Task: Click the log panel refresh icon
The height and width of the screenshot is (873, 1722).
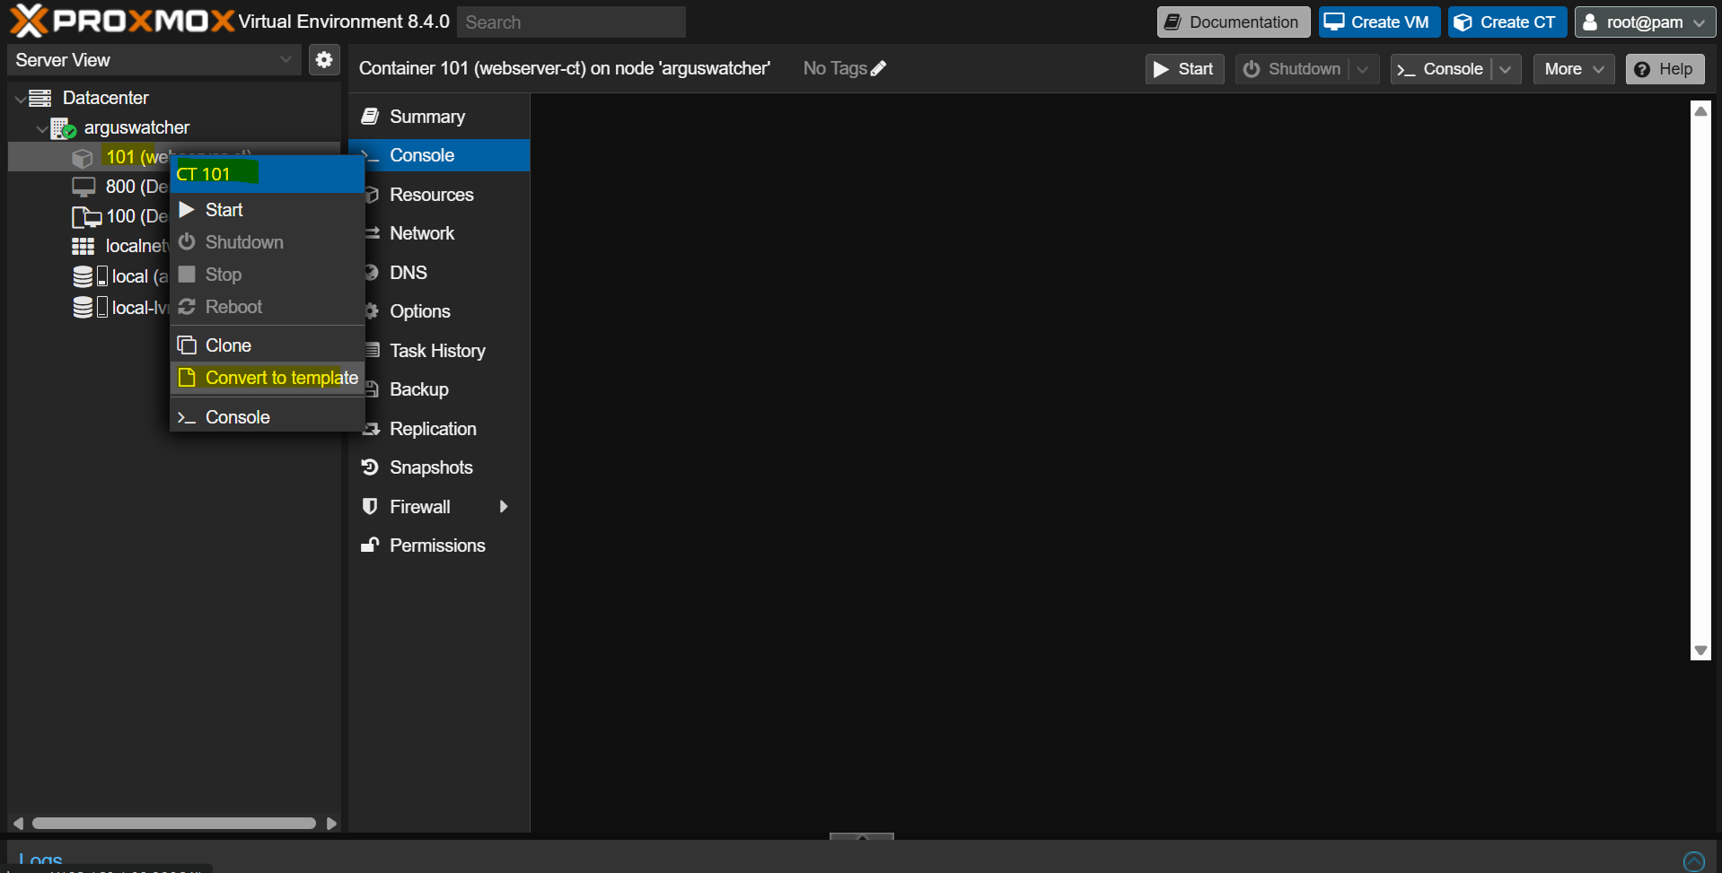Action: 1693,861
